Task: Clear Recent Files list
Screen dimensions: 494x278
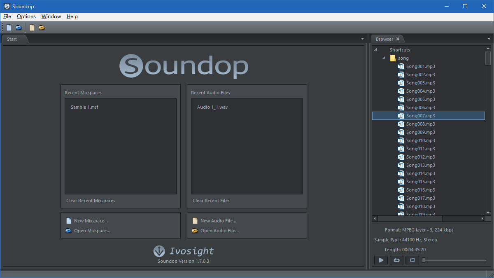Action: (x=211, y=201)
